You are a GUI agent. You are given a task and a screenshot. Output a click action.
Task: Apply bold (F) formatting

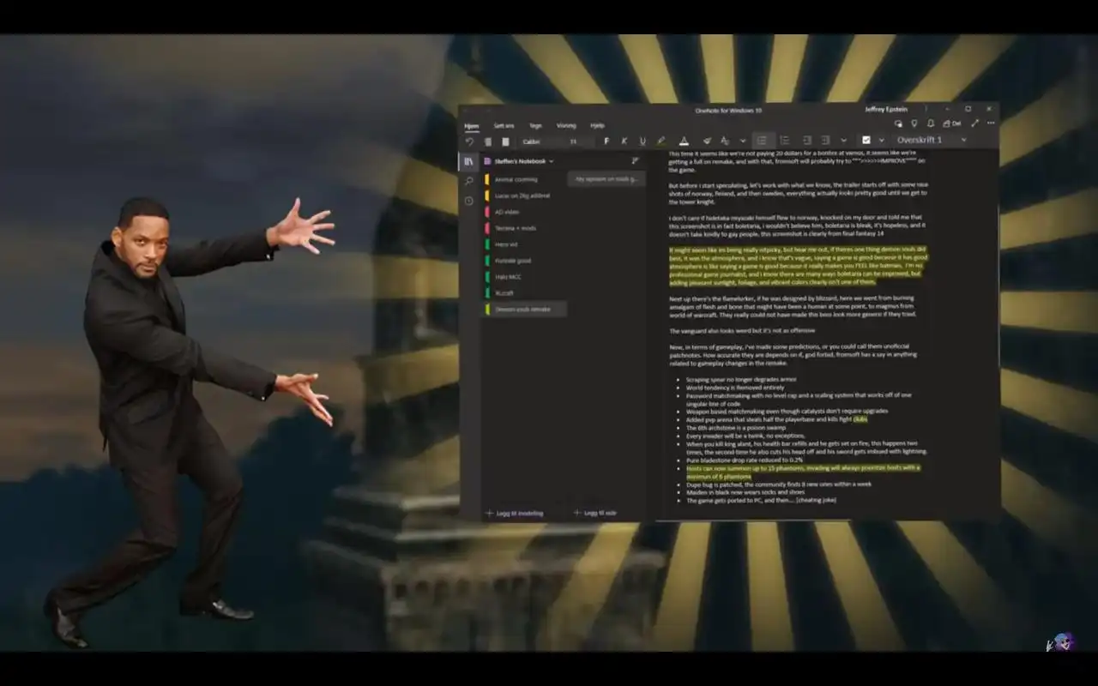606,141
